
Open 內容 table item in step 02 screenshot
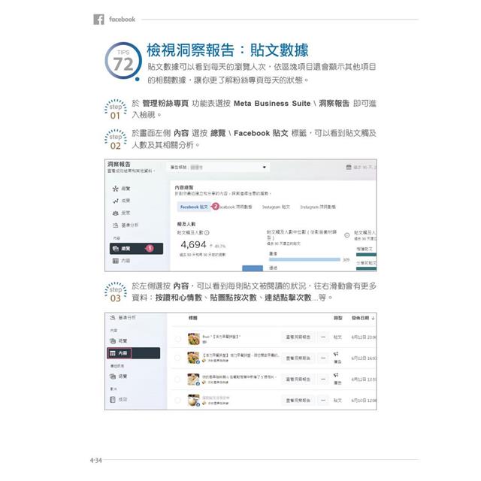(121, 261)
